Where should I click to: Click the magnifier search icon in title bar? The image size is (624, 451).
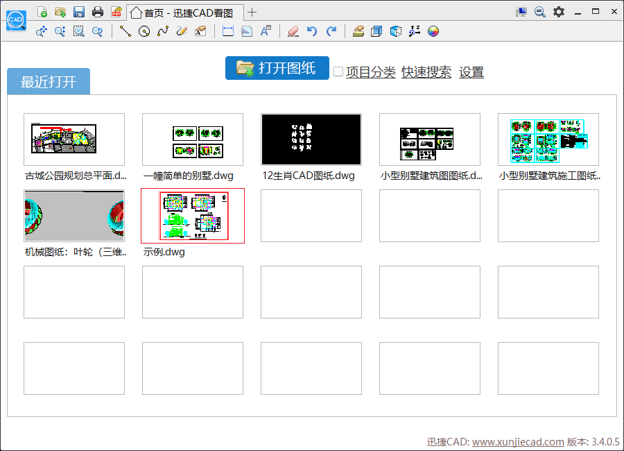(540, 12)
